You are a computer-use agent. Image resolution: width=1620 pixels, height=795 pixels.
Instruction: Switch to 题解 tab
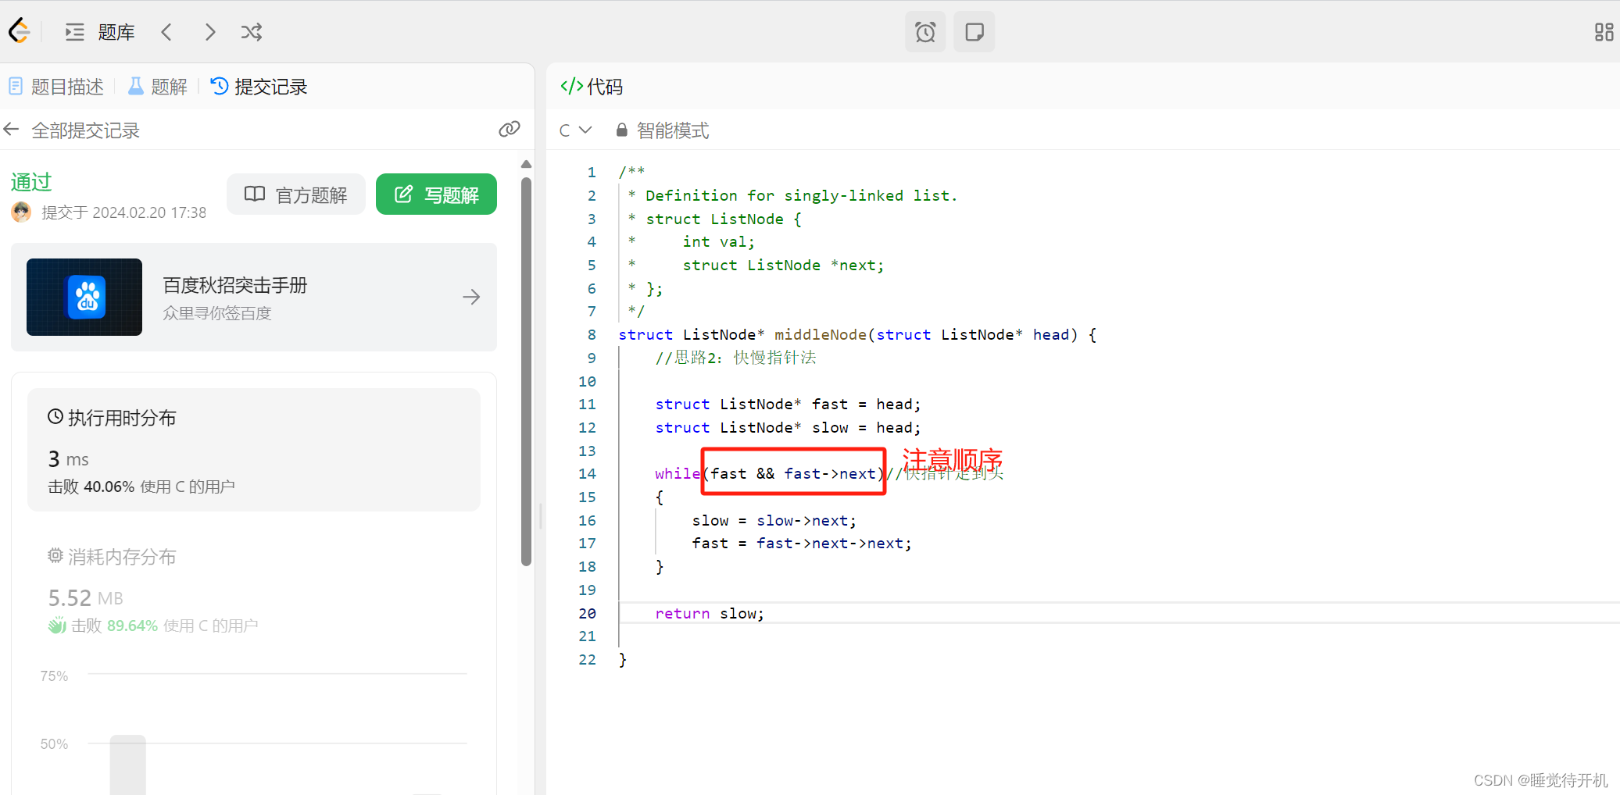158,87
